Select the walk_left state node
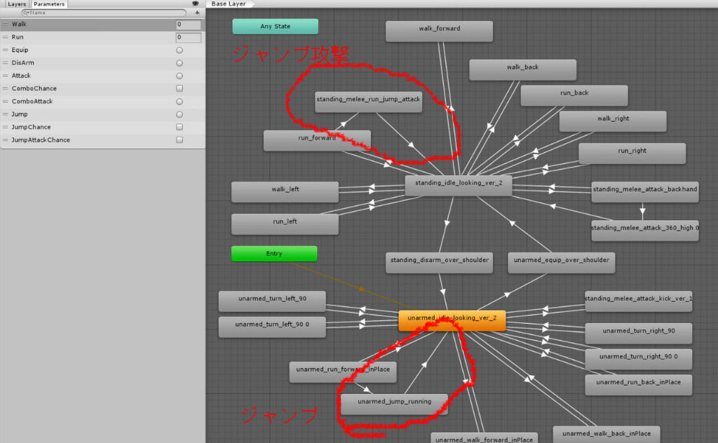718x443 pixels. 285,192
